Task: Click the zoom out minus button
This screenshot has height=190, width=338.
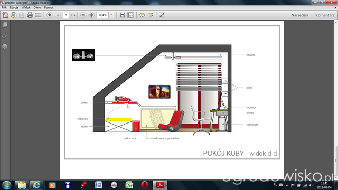Action: (83, 15)
